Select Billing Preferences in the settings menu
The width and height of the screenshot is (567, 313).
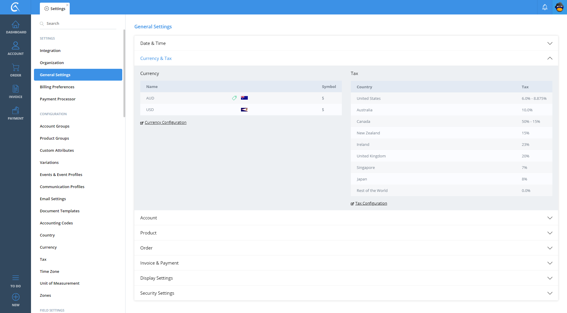click(x=57, y=87)
